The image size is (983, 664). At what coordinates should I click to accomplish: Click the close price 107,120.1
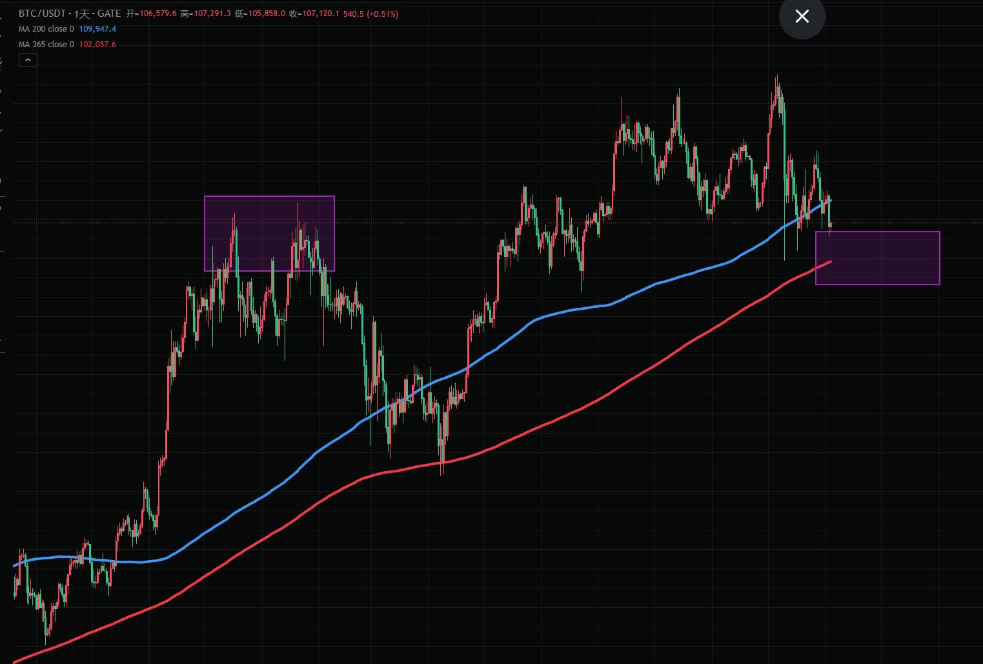pyautogui.click(x=319, y=14)
